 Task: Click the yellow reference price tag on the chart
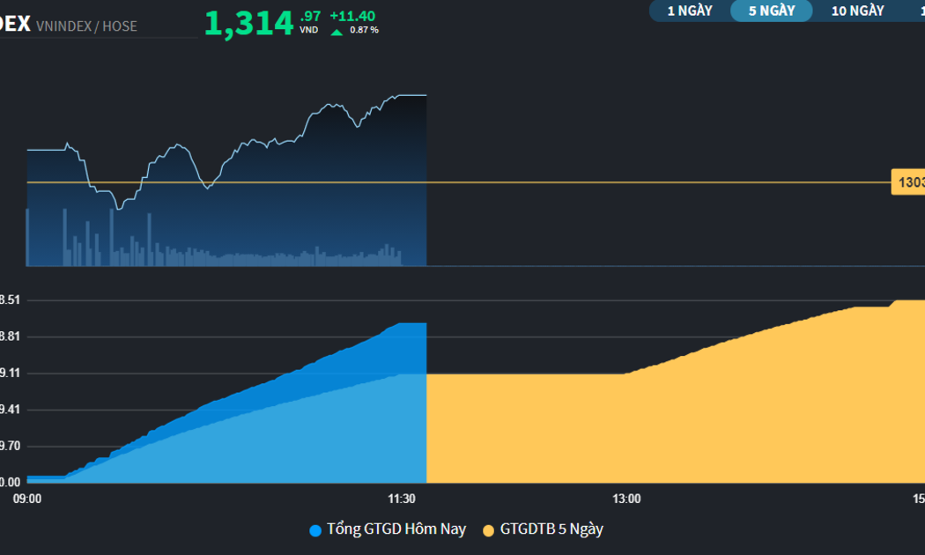click(908, 182)
